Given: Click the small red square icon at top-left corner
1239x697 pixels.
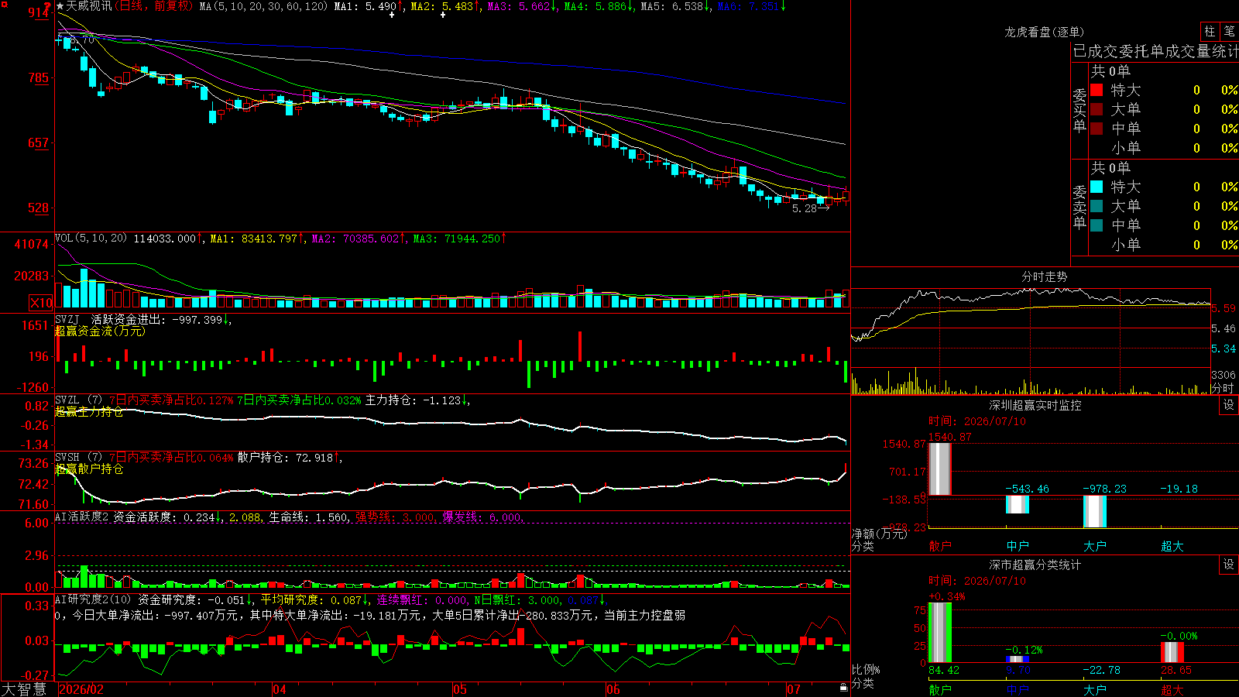Looking at the screenshot, I should pyautogui.click(x=3, y=4).
